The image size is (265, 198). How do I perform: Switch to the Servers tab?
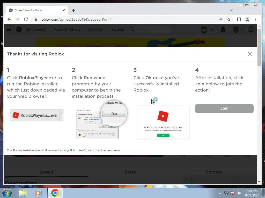point(214,172)
